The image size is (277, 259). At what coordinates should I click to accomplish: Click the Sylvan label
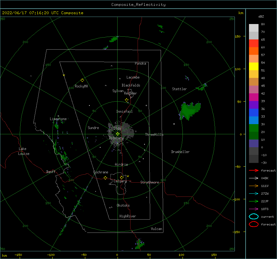[x=118, y=91]
